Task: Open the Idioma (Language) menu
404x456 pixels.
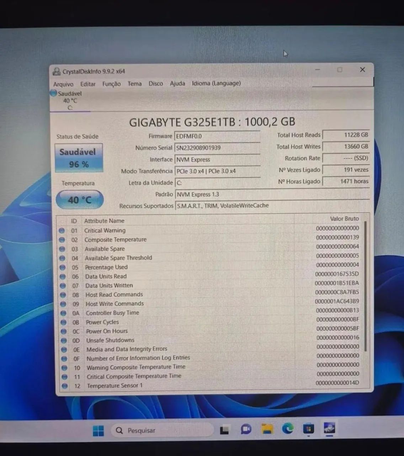Action: (216, 83)
